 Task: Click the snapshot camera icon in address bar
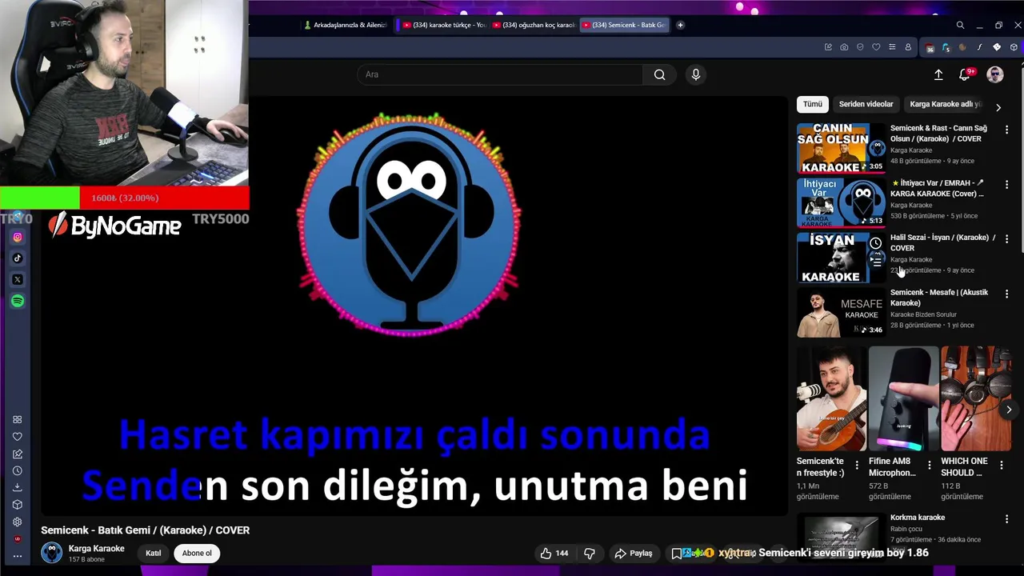tap(844, 47)
